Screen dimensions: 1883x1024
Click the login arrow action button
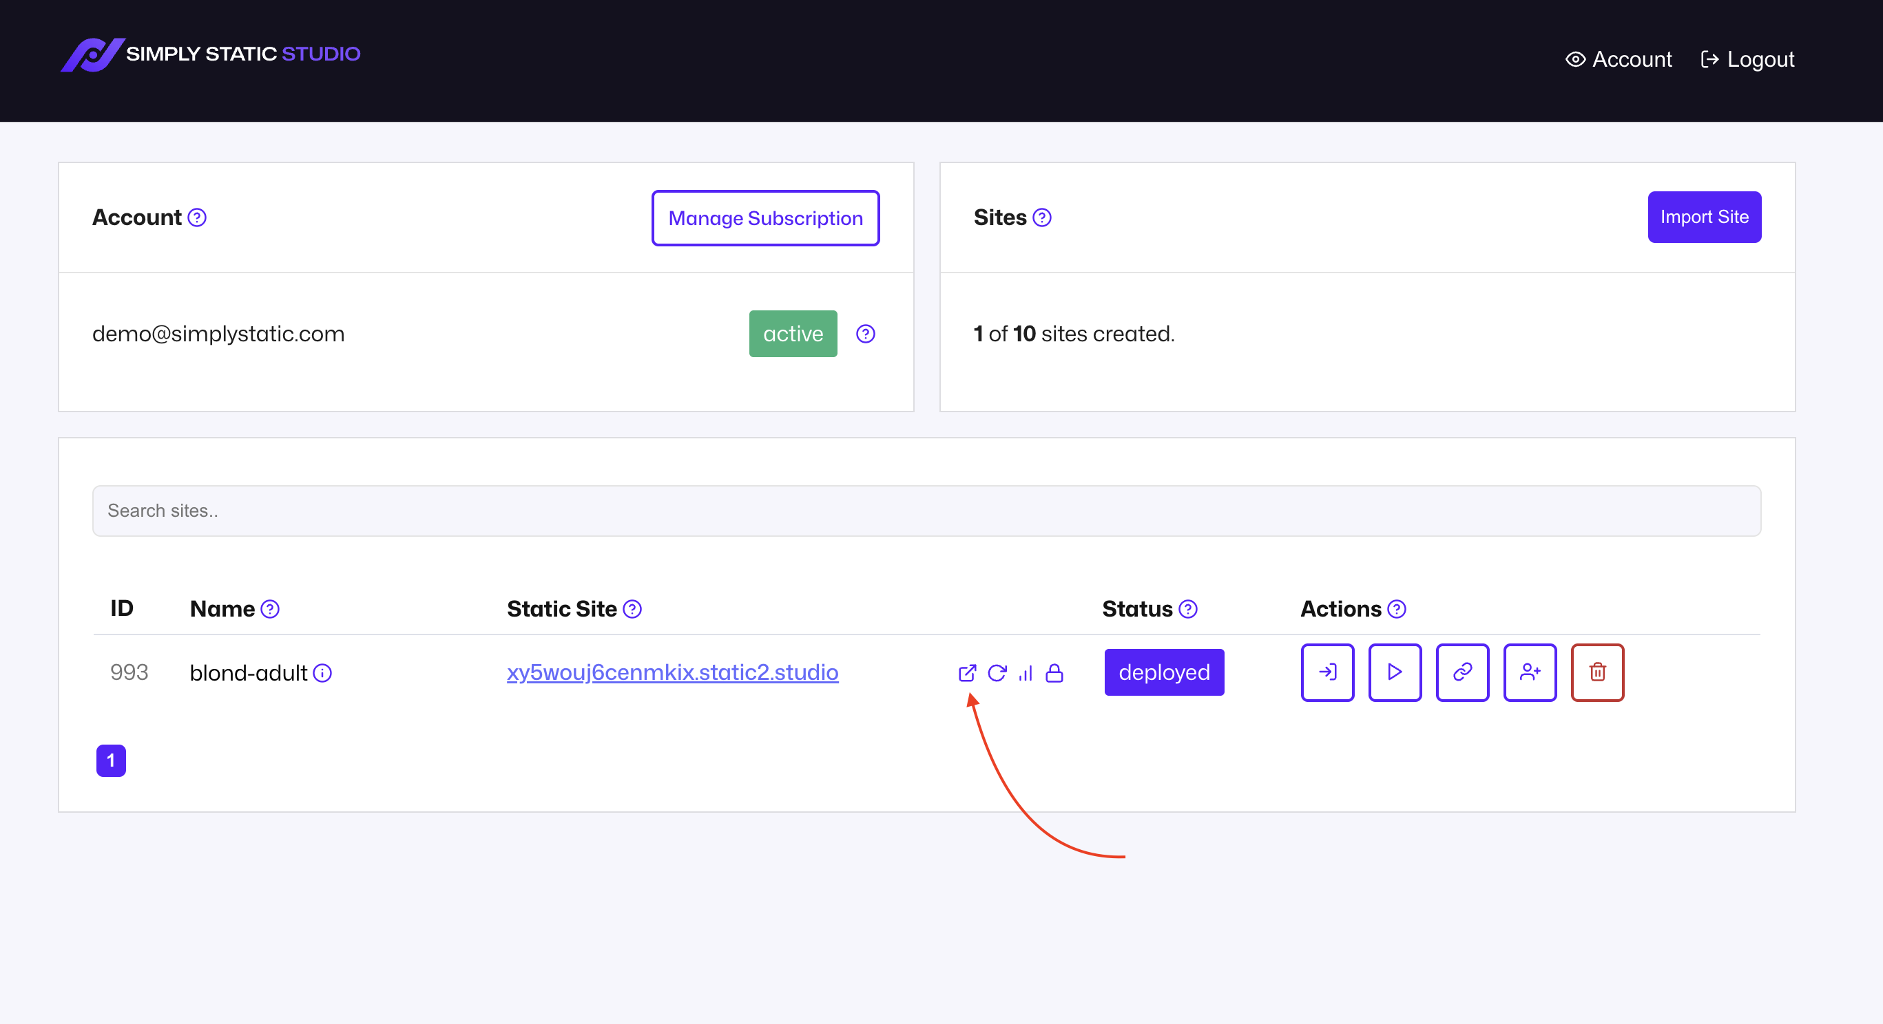click(x=1327, y=672)
